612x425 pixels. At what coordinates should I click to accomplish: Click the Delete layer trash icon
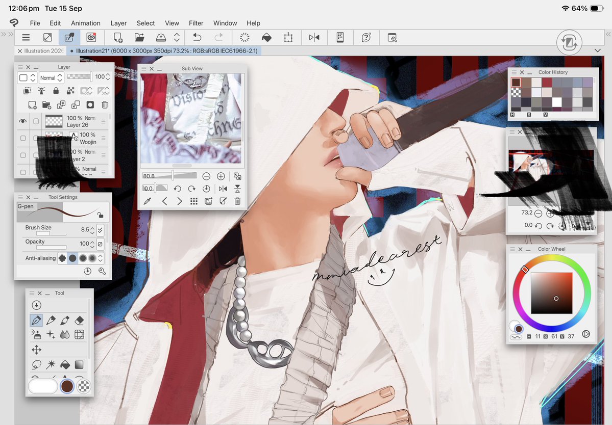point(105,105)
